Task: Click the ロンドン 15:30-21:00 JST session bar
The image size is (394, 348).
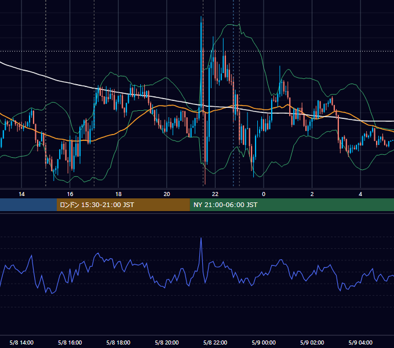Action: pyautogui.click(x=123, y=205)
